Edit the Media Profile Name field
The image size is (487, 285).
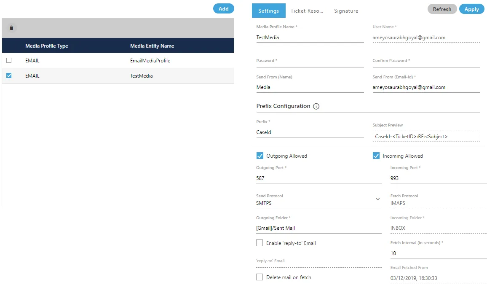[x=310, y=38]
